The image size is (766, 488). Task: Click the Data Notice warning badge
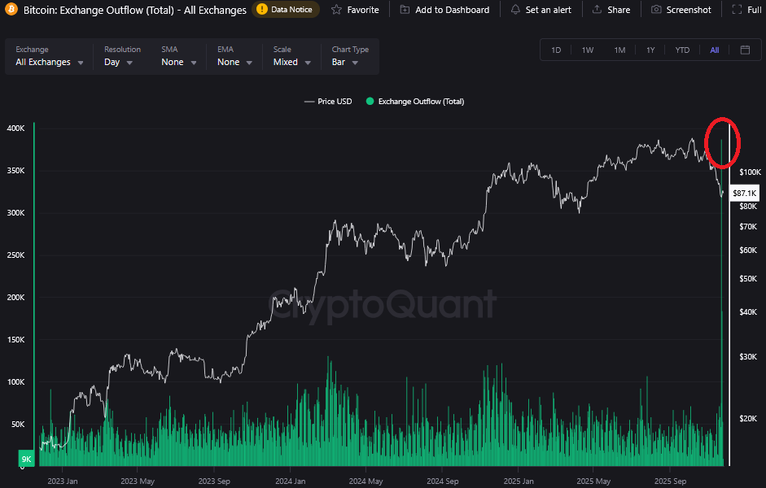pos(285,10)
